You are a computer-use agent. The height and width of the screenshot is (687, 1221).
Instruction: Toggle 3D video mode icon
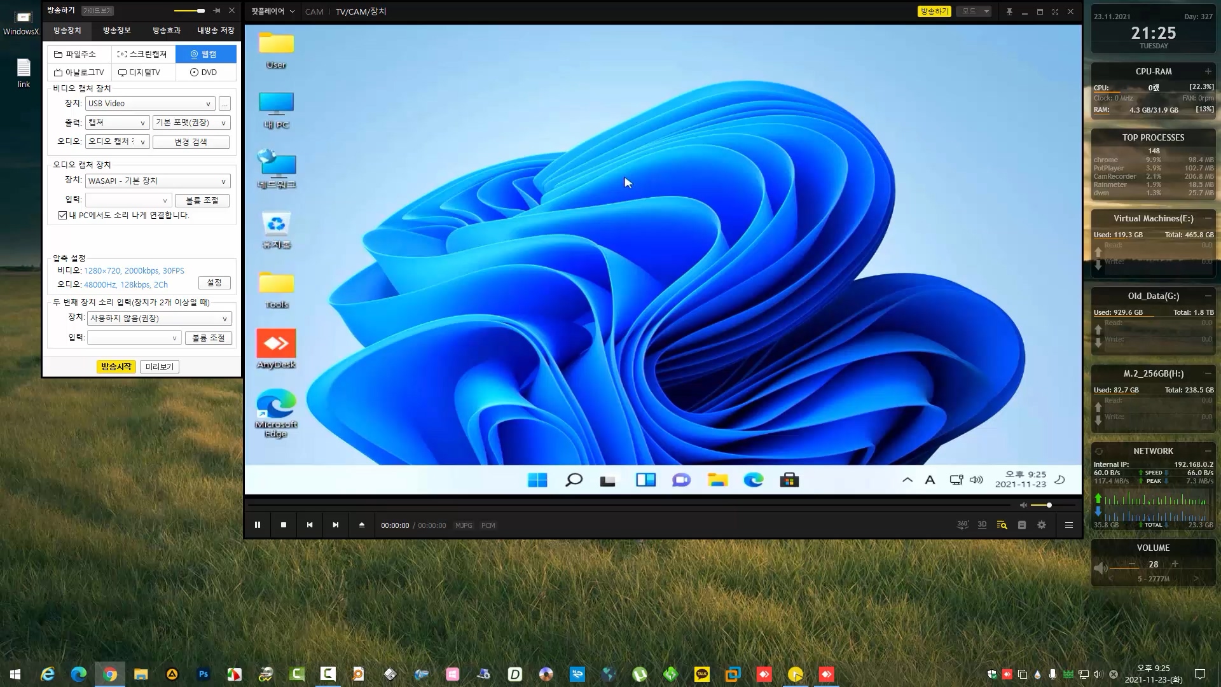(982, 525)
